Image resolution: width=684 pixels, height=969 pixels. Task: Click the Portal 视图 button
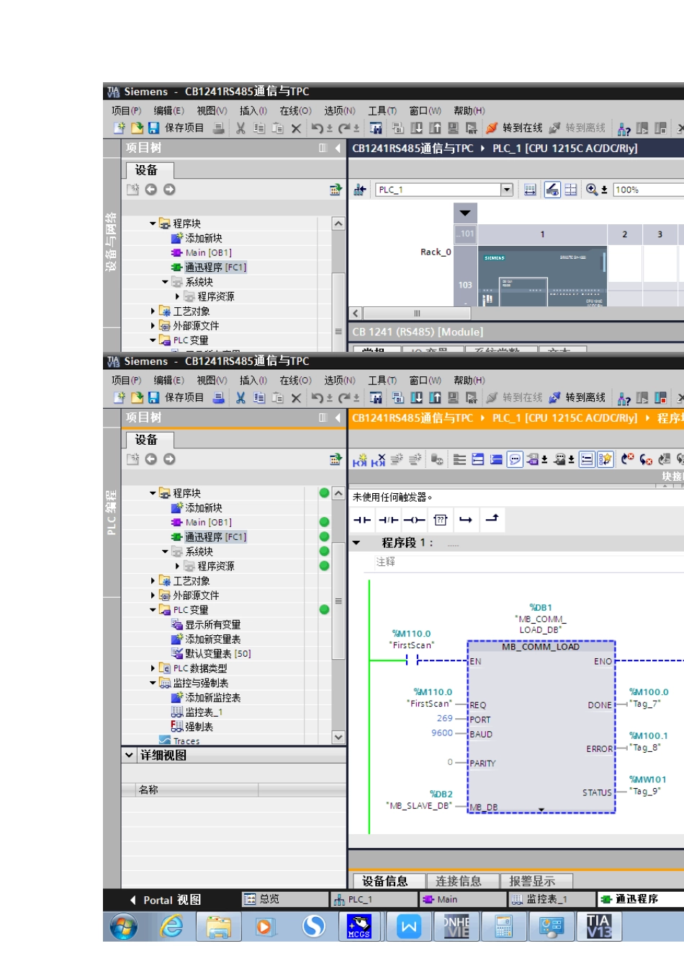pos(166,900)
